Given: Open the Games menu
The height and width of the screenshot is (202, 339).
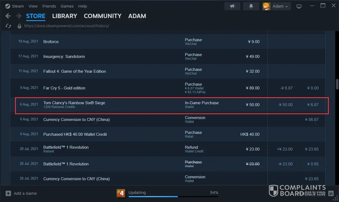Looking at the screenshot, I should (x=67, y=6).
